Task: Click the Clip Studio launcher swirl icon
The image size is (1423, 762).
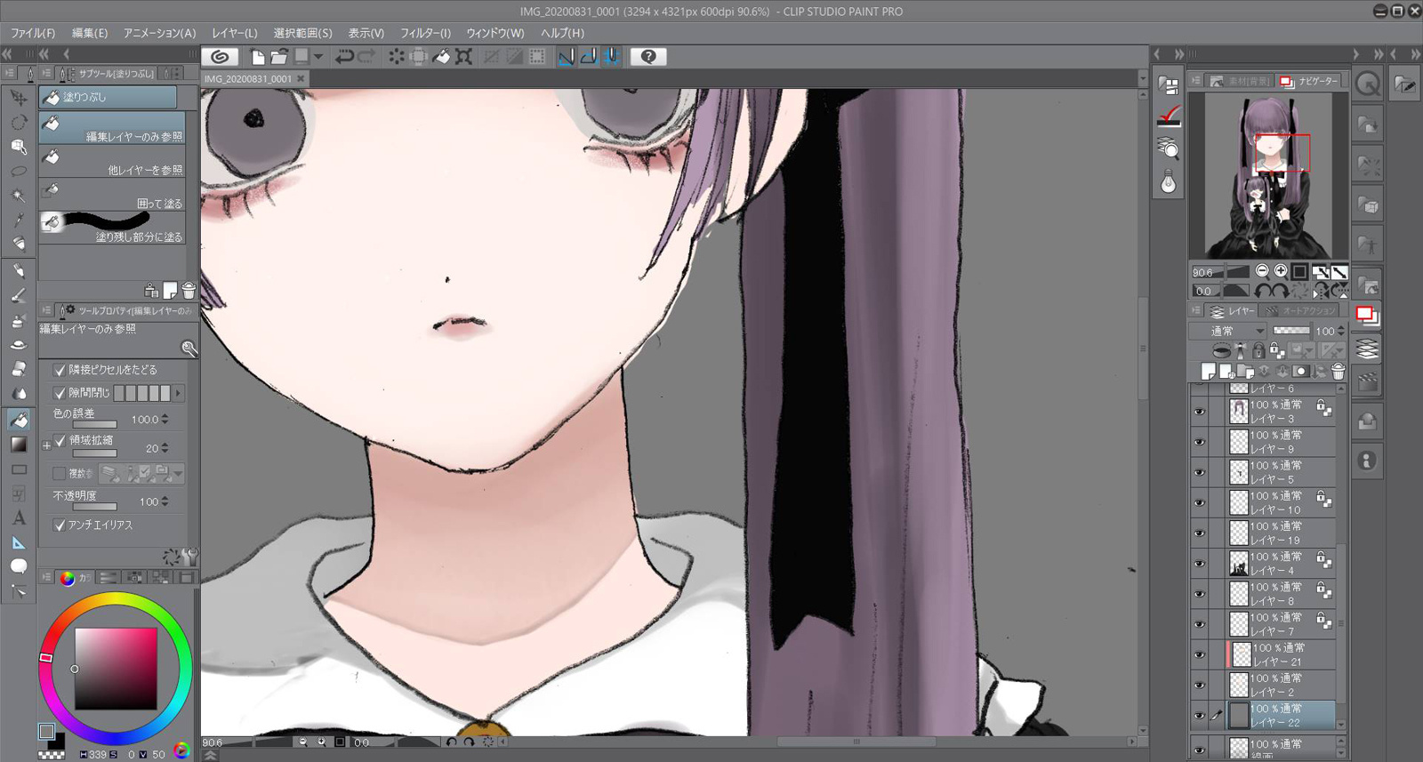Action: 220,57
